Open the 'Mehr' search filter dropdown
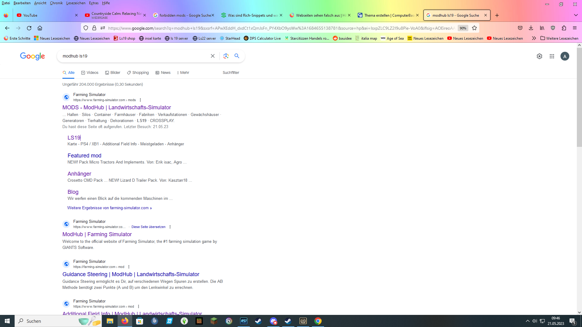The image size is (582, 327). point(183,72)
